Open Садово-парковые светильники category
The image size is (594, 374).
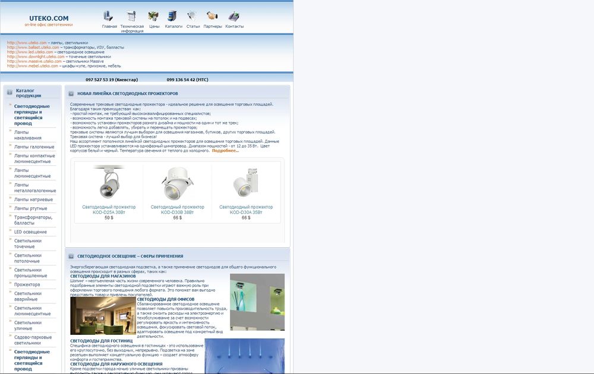click(x=33, y=340)
